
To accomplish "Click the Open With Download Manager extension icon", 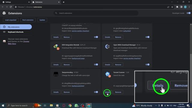I will (107, 47).
